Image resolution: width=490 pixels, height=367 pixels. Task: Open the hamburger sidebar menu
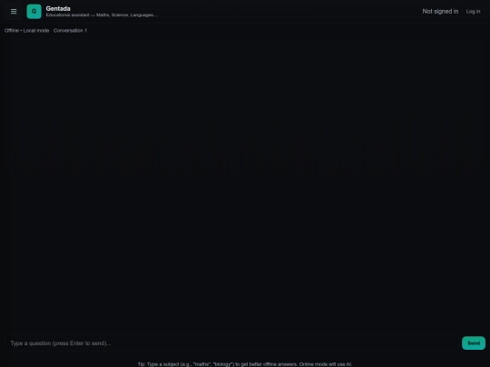[x=14, y=12]
